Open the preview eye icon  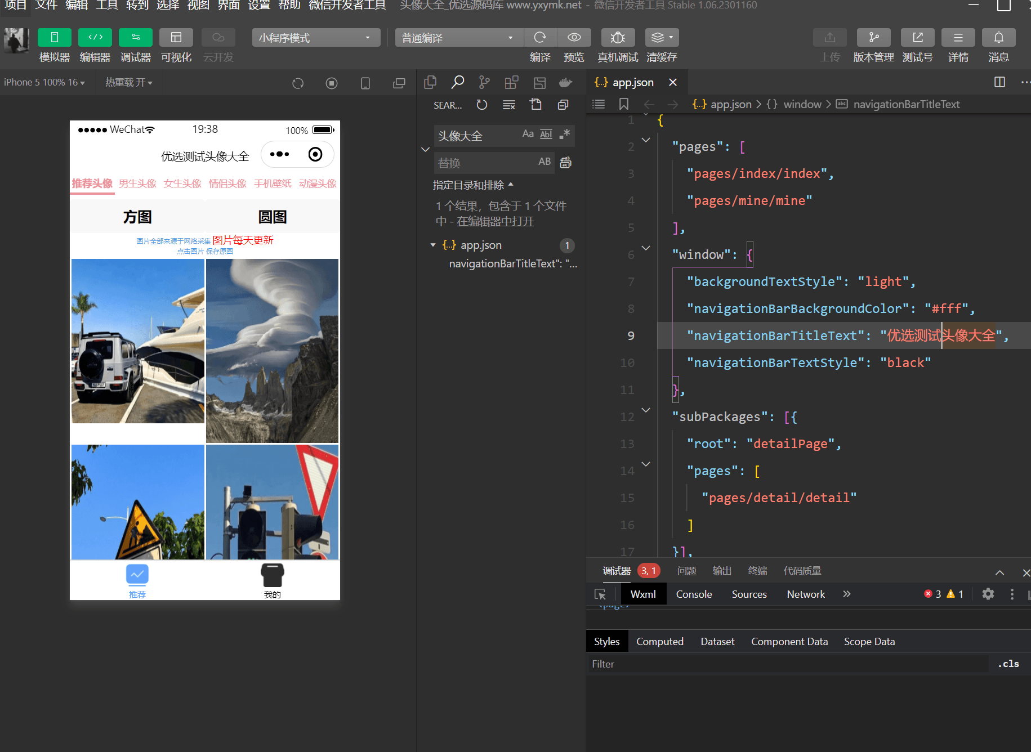click(x=574, y=38)
